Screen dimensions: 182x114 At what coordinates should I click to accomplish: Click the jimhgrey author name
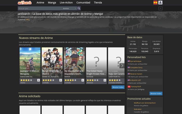click(141, 89)
